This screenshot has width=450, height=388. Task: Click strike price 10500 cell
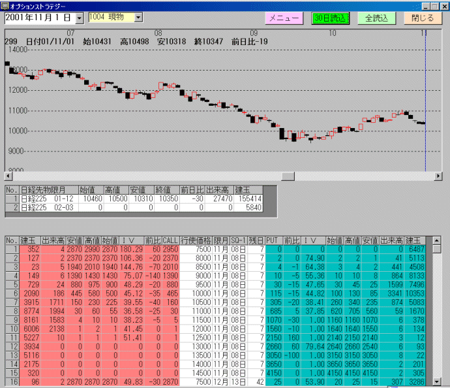(x=196, y=302)
